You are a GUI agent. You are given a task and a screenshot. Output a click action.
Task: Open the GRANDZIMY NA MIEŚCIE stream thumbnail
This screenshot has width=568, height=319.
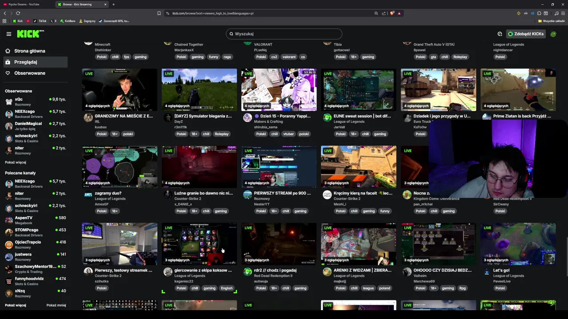(119, 89)
